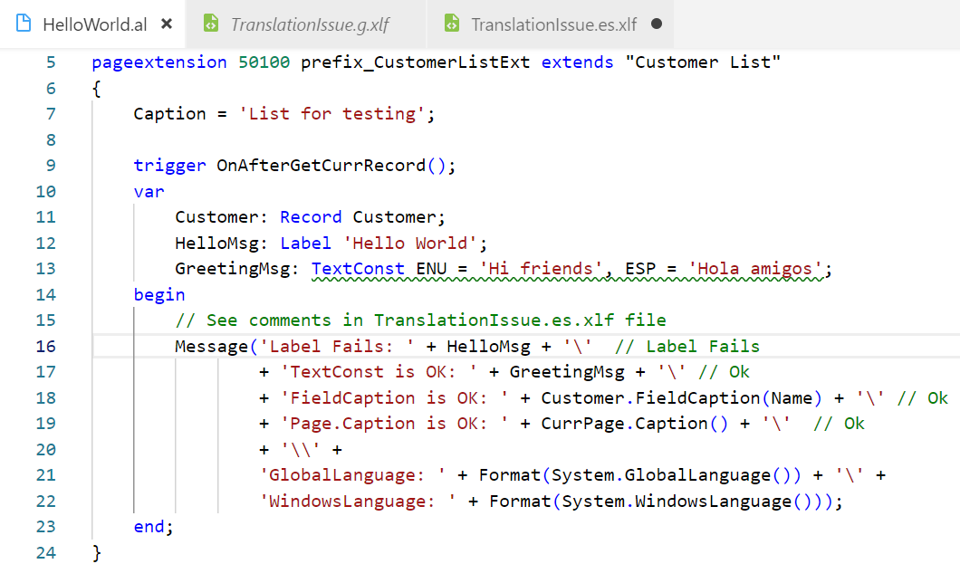Click the comment on line 15
960x583 pixels.
pyautogui.click(x=420, y=320)
